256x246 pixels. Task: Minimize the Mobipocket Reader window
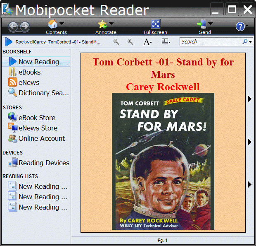point(217,10)
